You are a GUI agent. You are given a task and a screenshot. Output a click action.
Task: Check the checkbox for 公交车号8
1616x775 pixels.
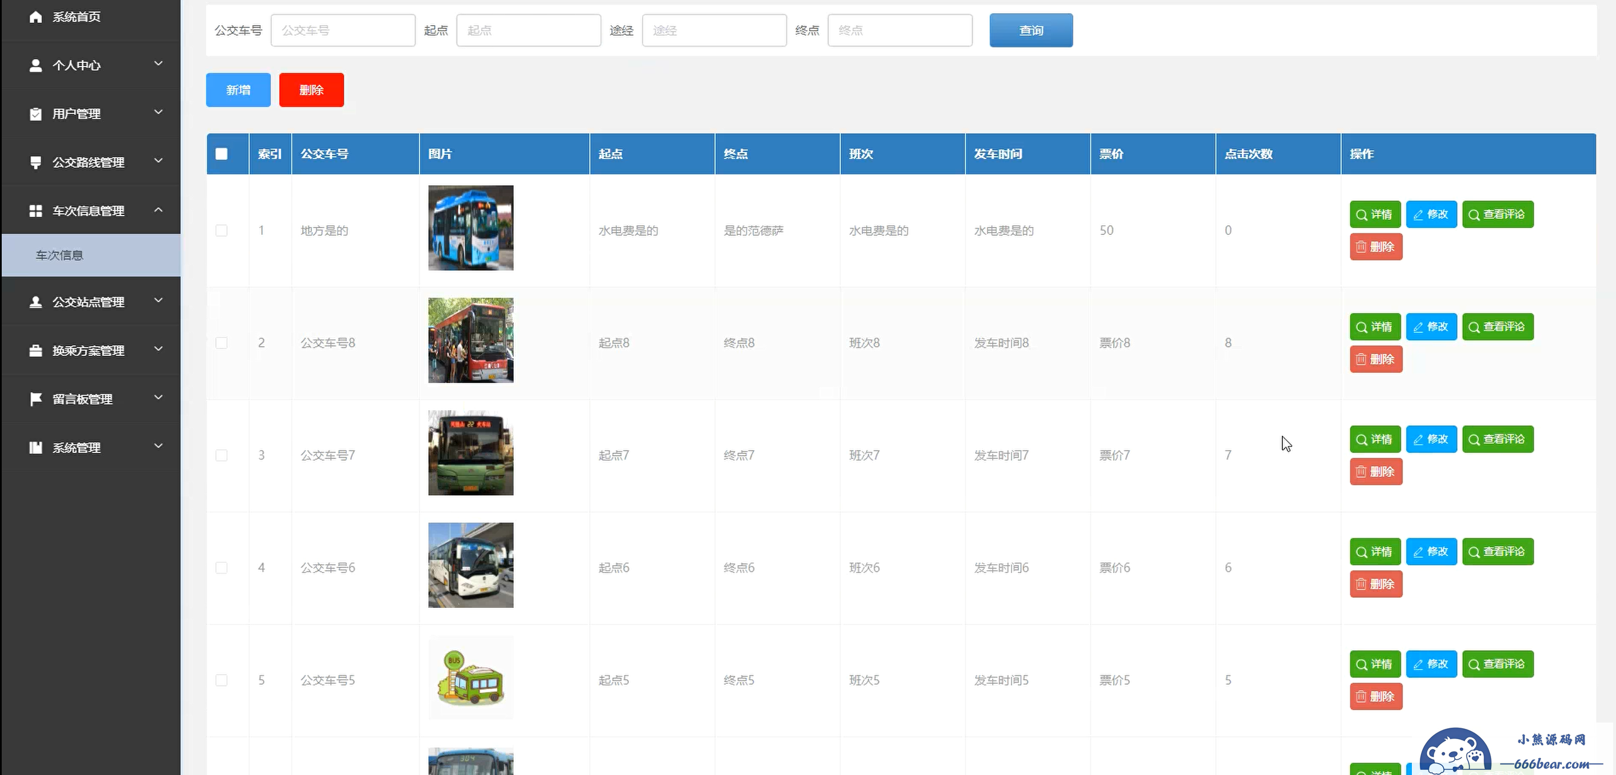click(221, 343)
